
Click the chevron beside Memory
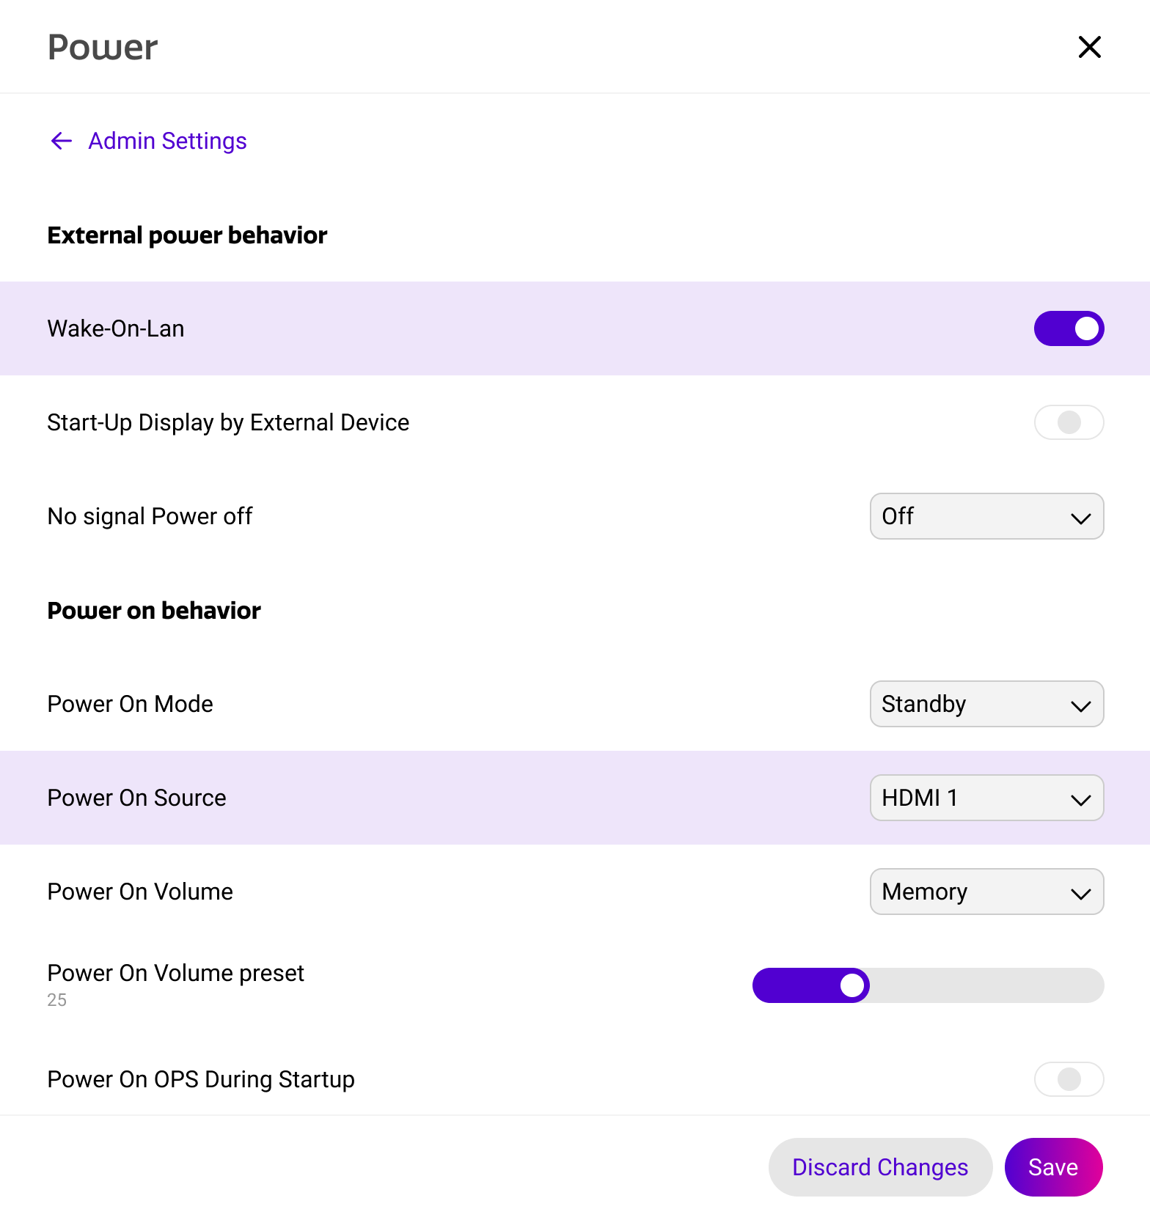click(1080, 893)
